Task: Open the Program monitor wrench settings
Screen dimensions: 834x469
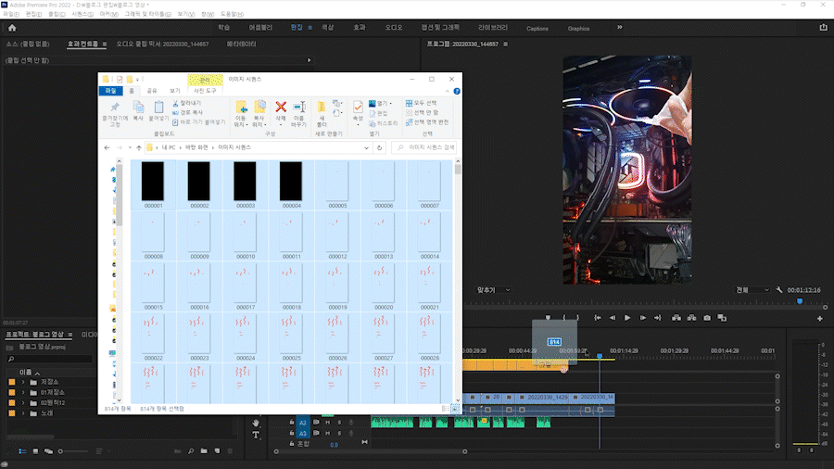Action: coord(780,290)
